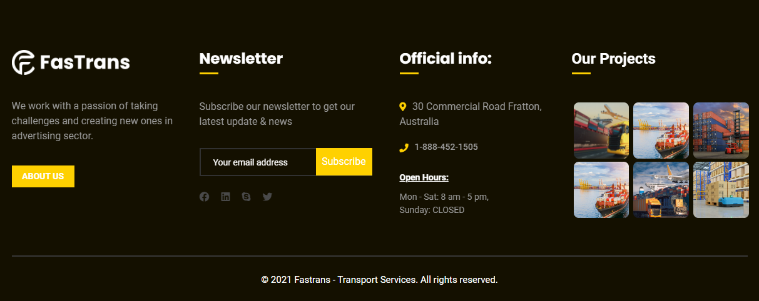
Task: Click the phone number 1-888-452-1505
Action: point(446,147)
